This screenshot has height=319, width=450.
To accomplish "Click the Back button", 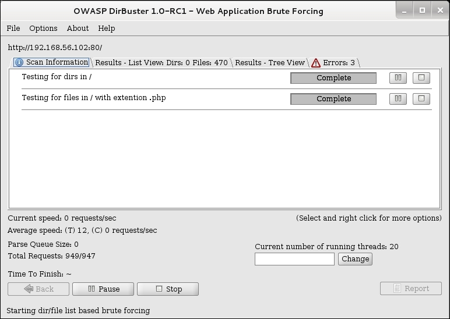I will 38,289.
